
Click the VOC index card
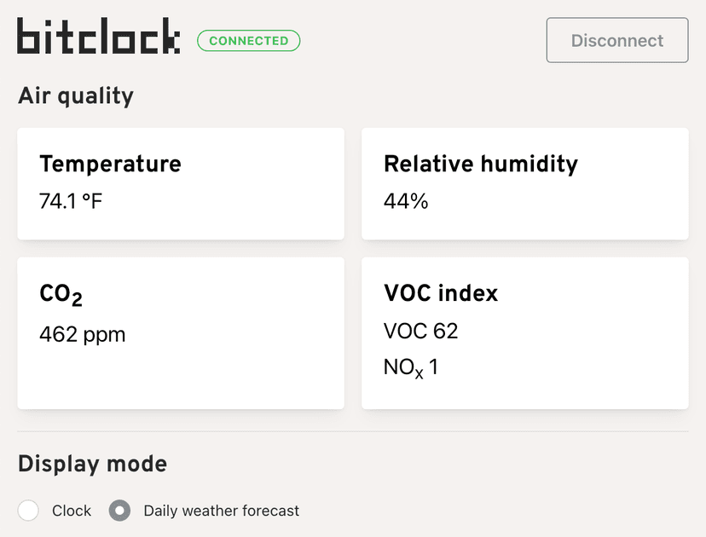(525, 332)
